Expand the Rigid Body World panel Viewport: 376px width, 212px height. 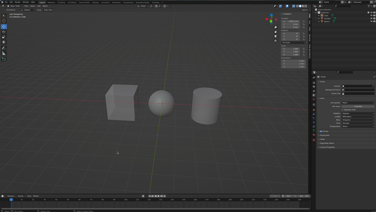coord(327,143)
